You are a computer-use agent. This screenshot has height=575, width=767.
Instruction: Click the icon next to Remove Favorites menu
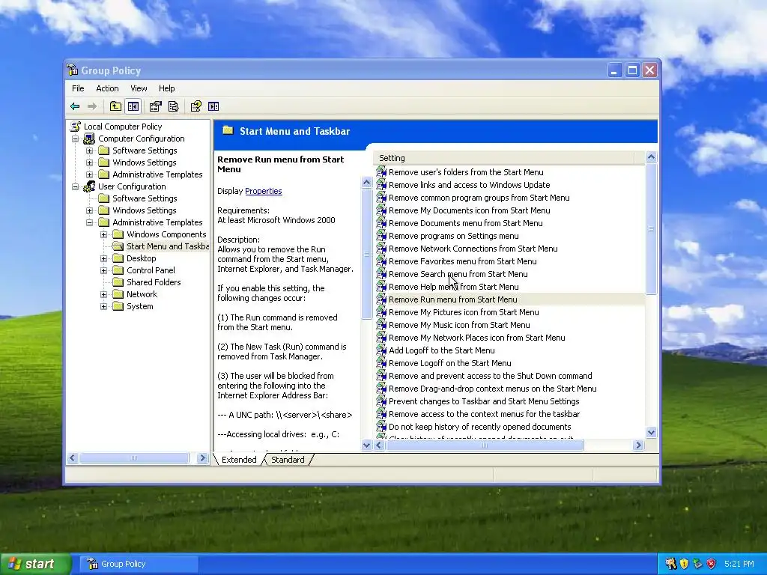381,261
